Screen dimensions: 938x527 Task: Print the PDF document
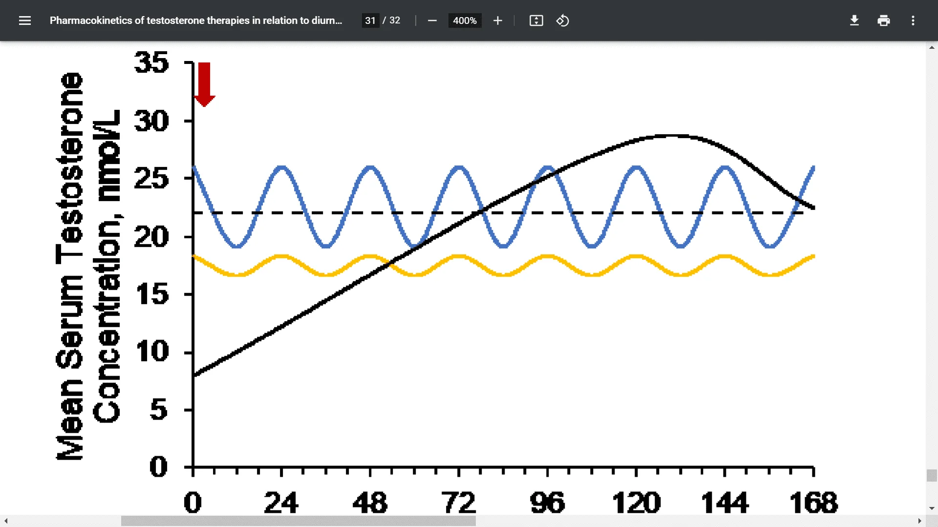pyautogui.click(x=883, y=20)
